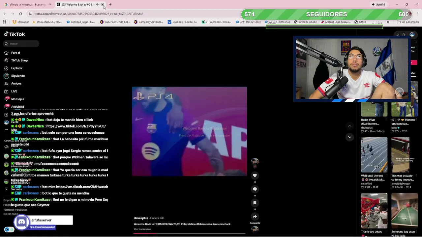Like the video with heart icon
This screenshot has height=237, width=422.
255,175
